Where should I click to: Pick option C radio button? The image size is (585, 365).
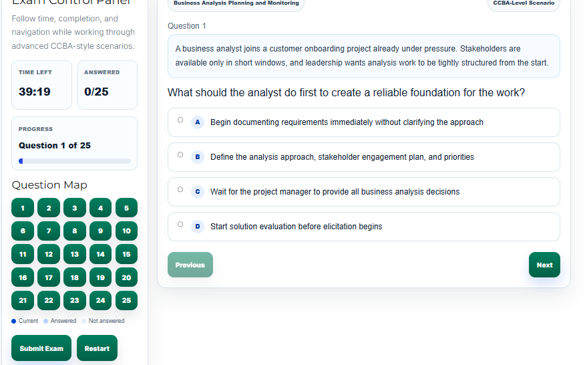[180, 190]
